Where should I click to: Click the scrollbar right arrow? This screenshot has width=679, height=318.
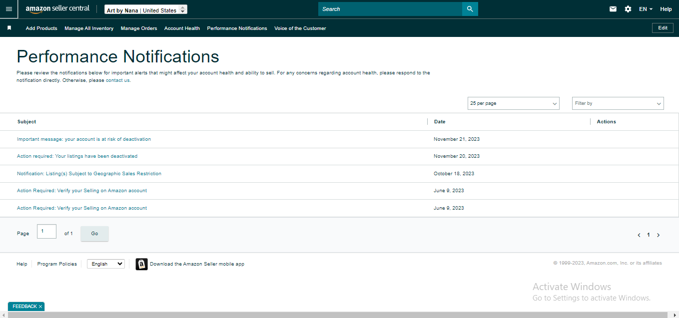pyautogui.click(x=675, y=315)
